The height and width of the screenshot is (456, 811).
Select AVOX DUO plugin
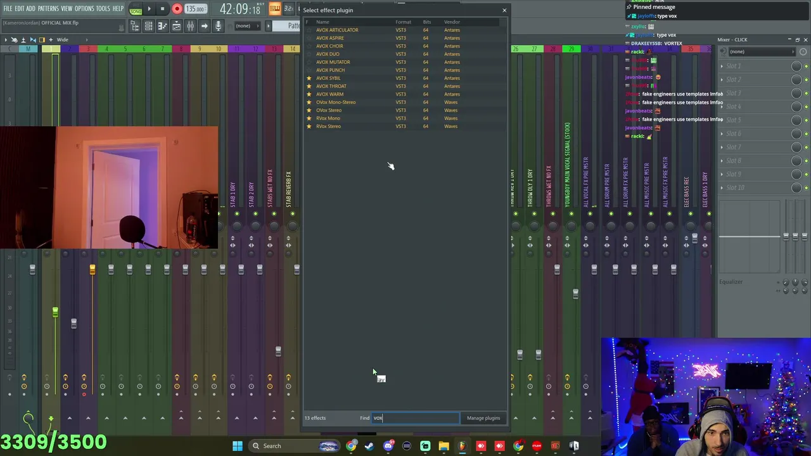[328, 54]
